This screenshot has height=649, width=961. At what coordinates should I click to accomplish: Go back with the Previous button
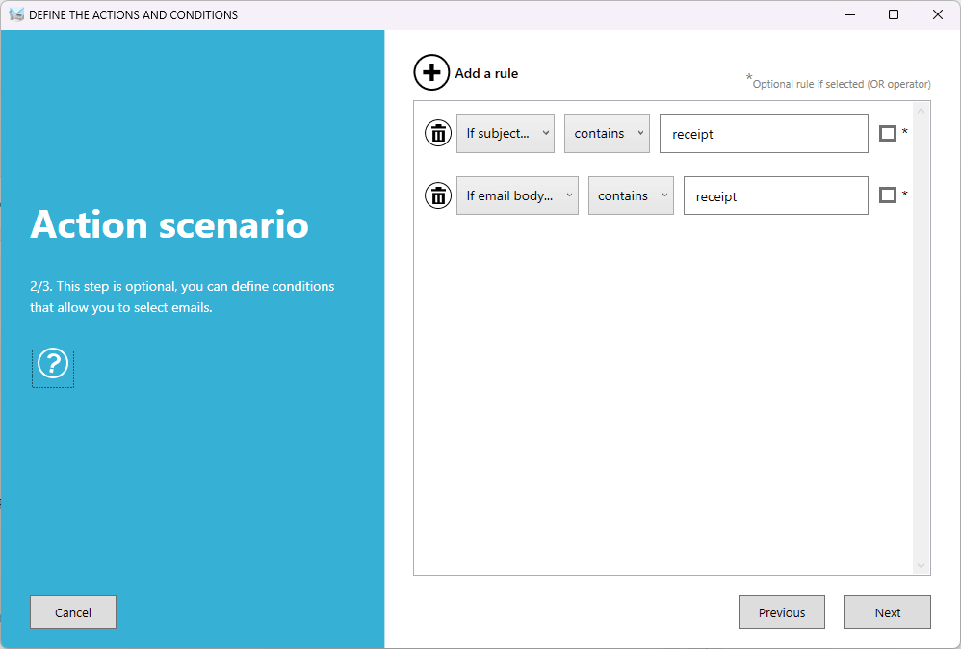tap(782, 612)
